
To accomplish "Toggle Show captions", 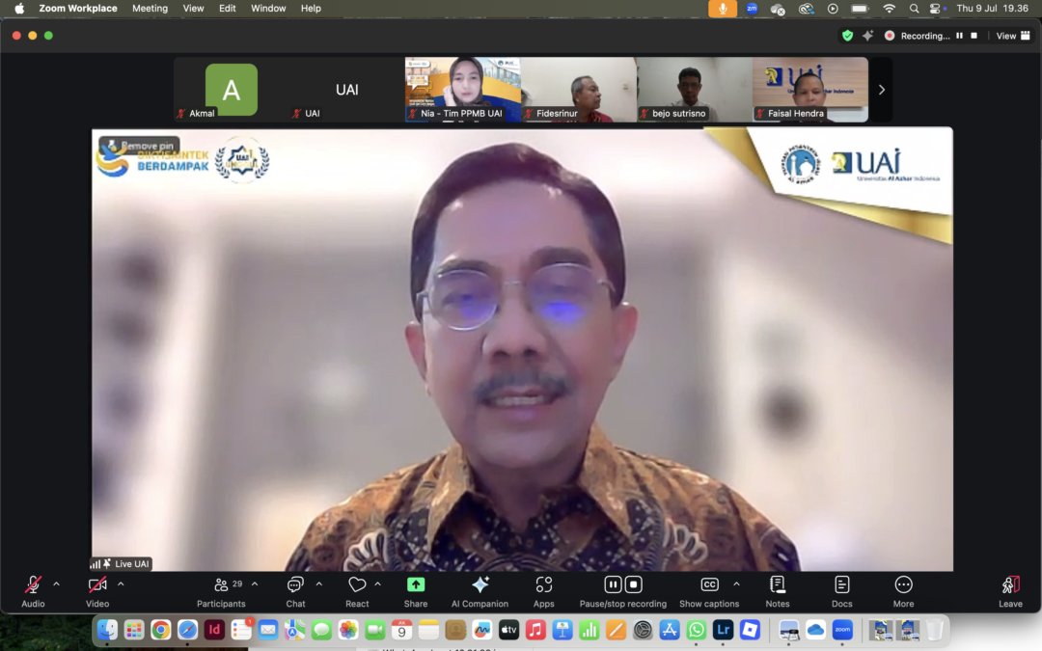I will 709,591.
